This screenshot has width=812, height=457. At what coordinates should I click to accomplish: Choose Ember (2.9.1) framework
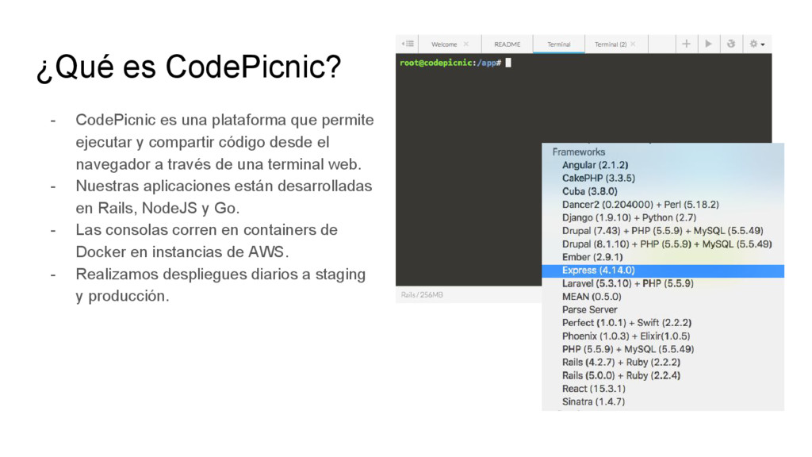[x=592, y=257]
